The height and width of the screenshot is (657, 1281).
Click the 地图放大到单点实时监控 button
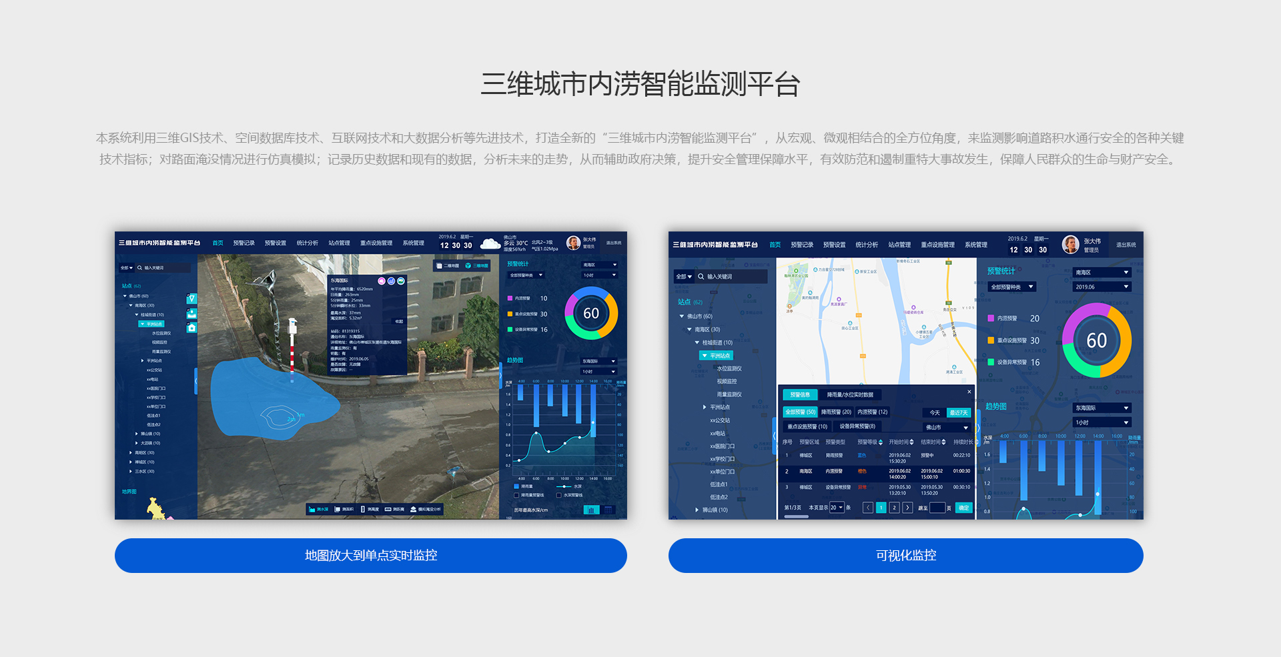point(370,556)
